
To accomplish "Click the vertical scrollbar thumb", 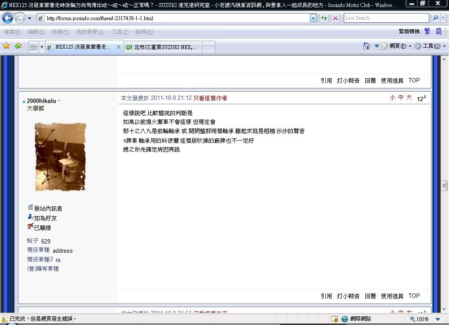I will pos(444,185).
